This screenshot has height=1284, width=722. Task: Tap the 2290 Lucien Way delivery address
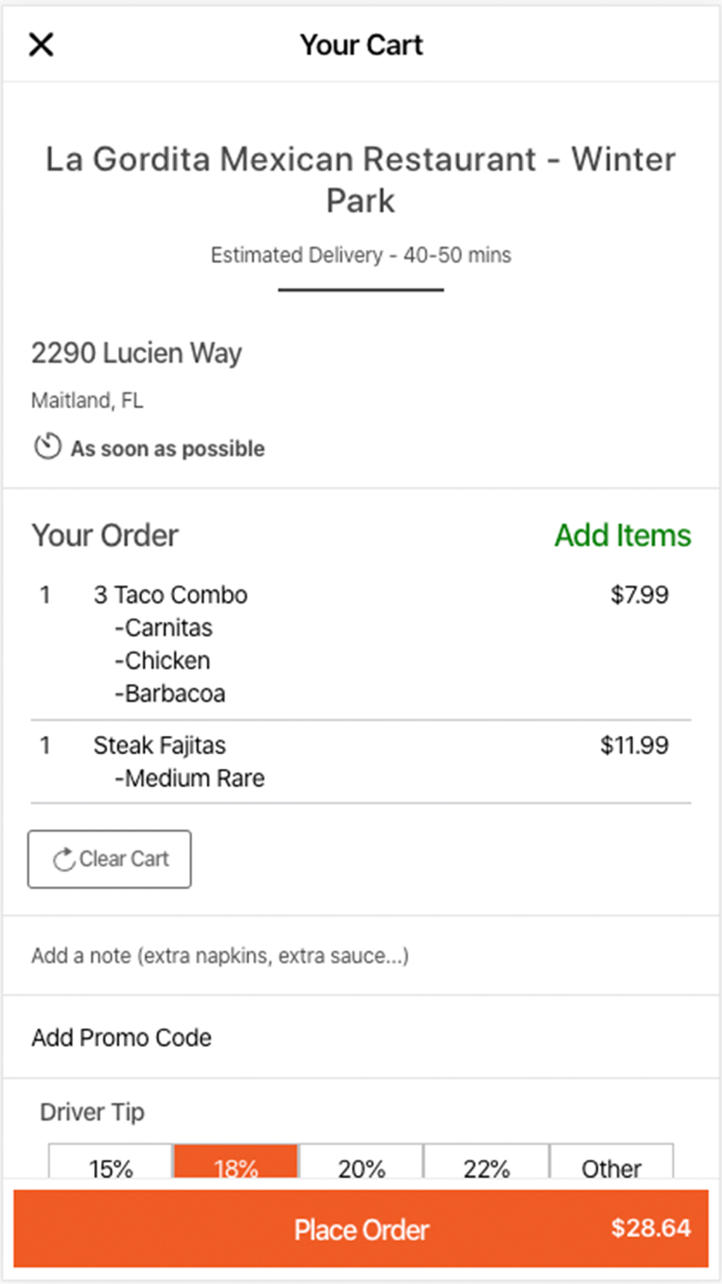136,353
